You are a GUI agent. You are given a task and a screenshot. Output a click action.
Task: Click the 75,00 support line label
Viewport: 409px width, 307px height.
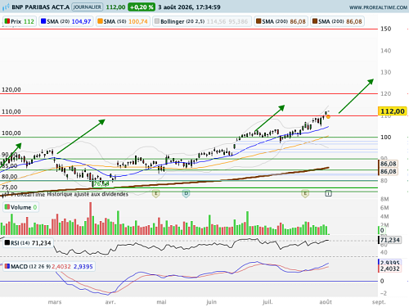tap(9, 187)
